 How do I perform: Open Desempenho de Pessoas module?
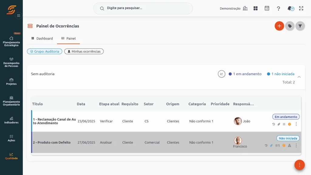[11, 62]
